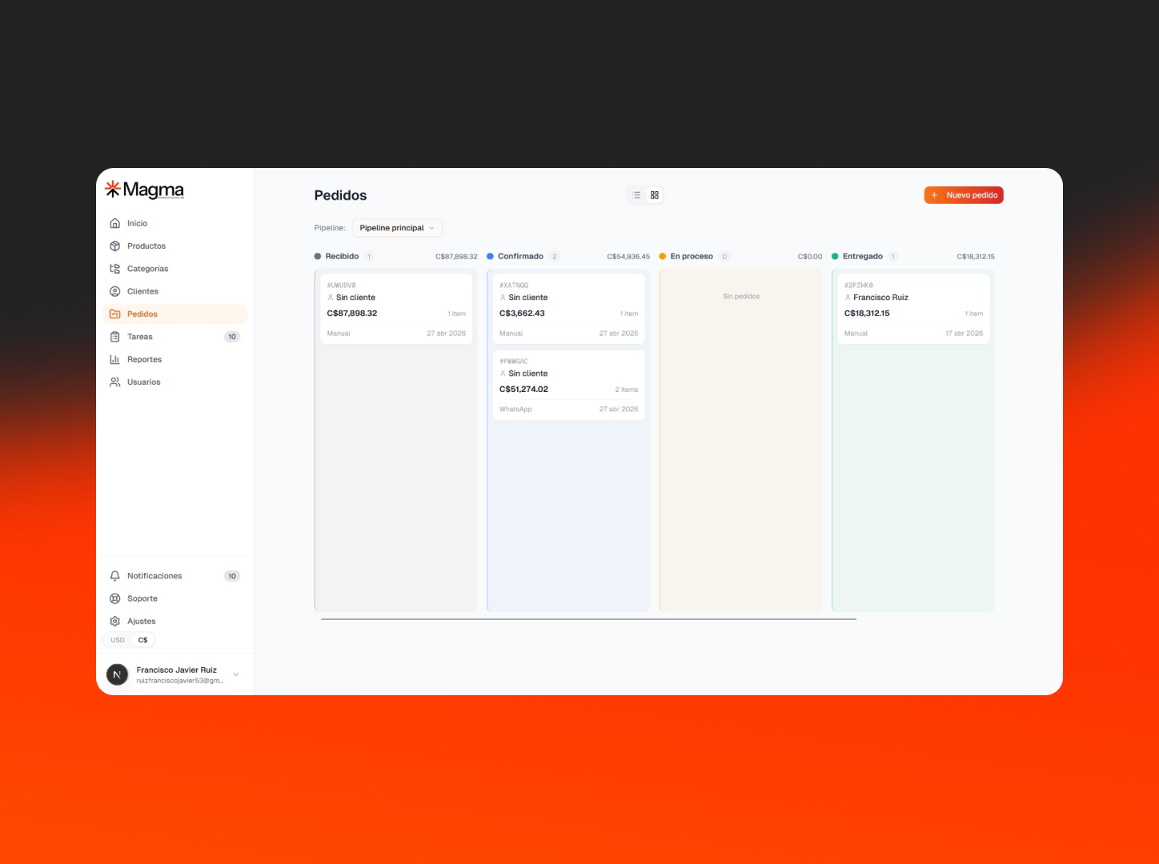The image size is (1159, 864).
Task: Go to the Tareas menu item
Action: coord(174,337)
